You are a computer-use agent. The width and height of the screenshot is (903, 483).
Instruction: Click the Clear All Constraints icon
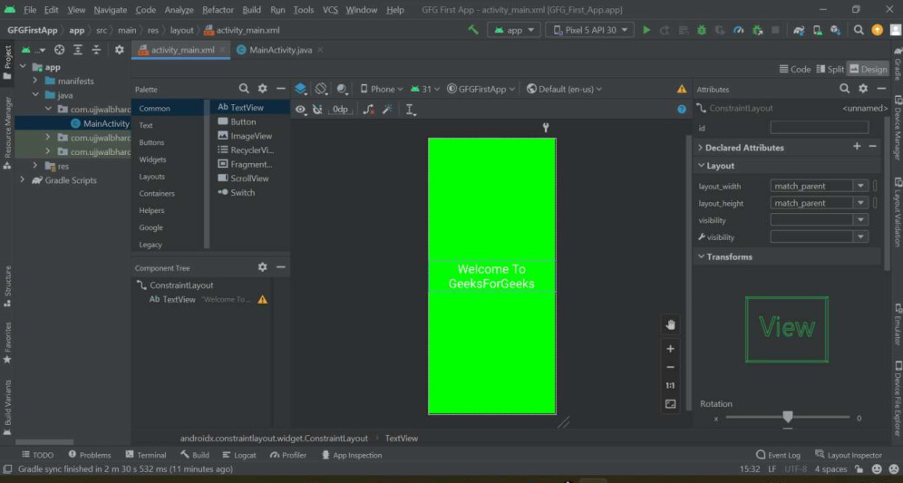(369, 109)
